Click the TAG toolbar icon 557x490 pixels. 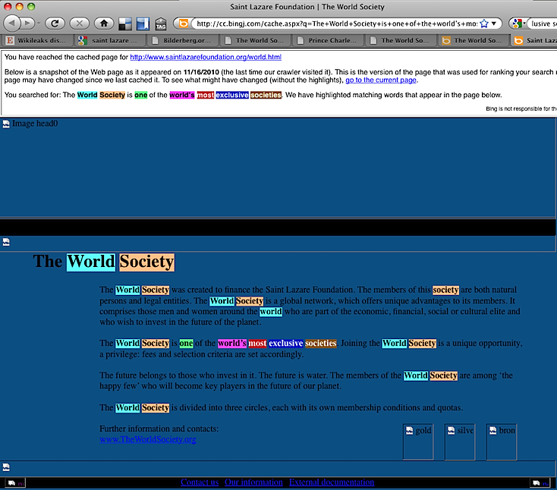pyautogui.click(x=161, y=24)
